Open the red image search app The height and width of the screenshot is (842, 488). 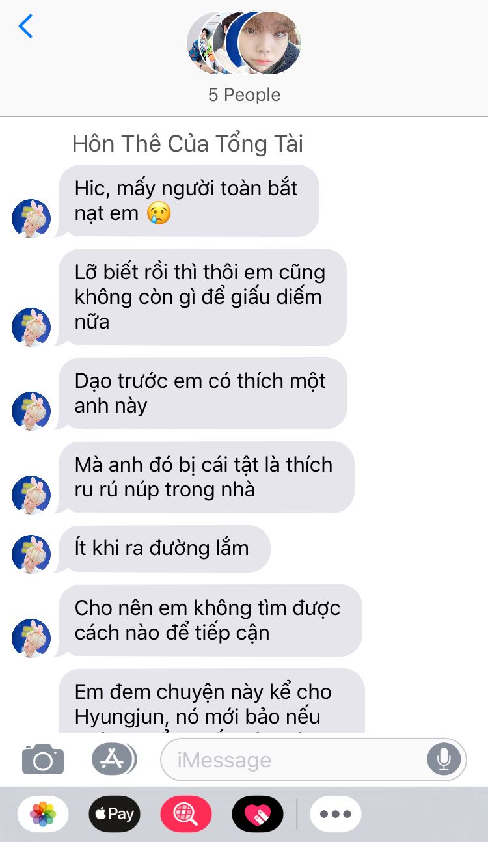(x=186, y=813)
